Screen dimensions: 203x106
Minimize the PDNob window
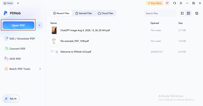[187, 3]
